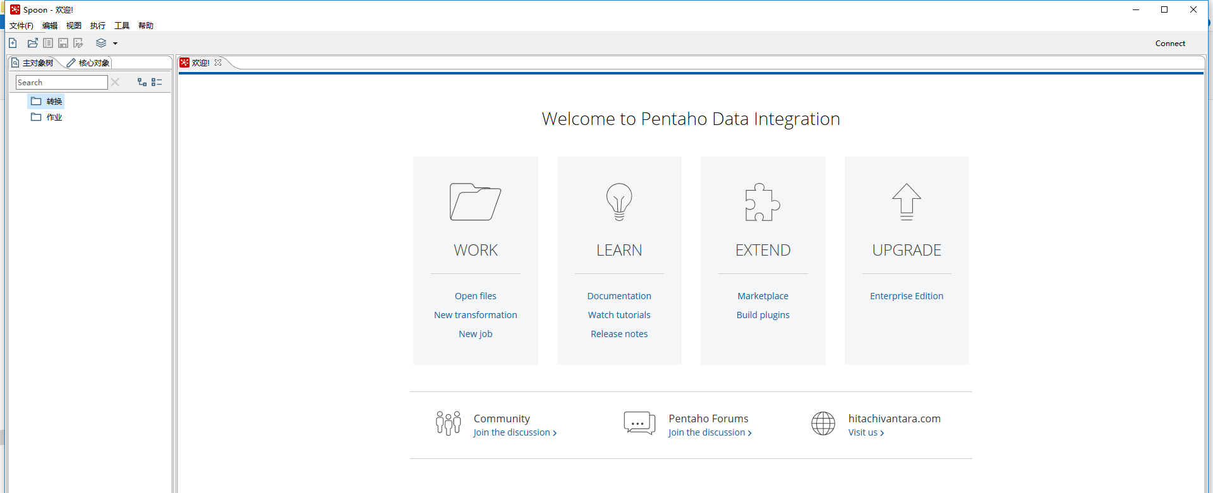
Task: Click Enterprise Edition link
Action: [x=907, y=296]
